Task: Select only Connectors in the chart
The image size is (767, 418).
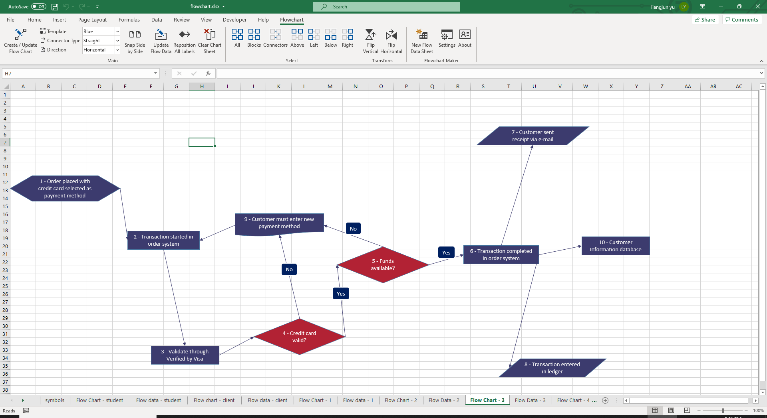Action: (275, 38)
